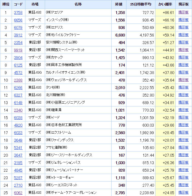Open 掲示板 link for (株)ウェッジホールディングス
192x196 pixels.
click(183, 80)
